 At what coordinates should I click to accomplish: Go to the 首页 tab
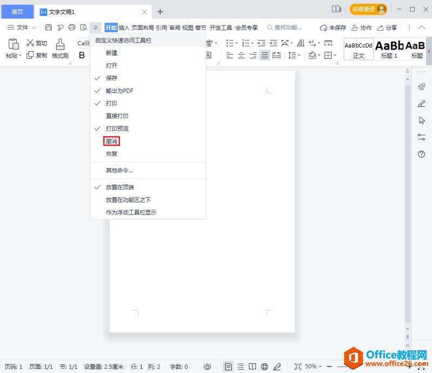point(17,12)
